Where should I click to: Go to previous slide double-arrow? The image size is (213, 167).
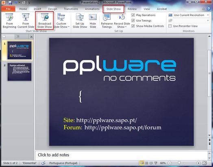[x=209, y=140]
